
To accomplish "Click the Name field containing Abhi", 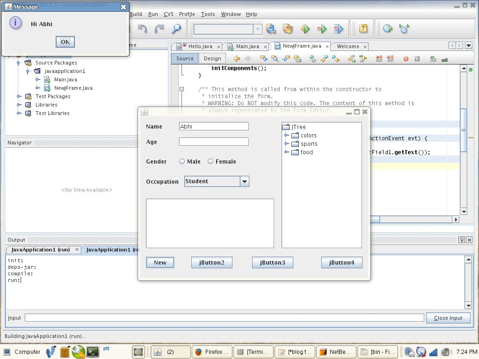I will coord(214,126).
